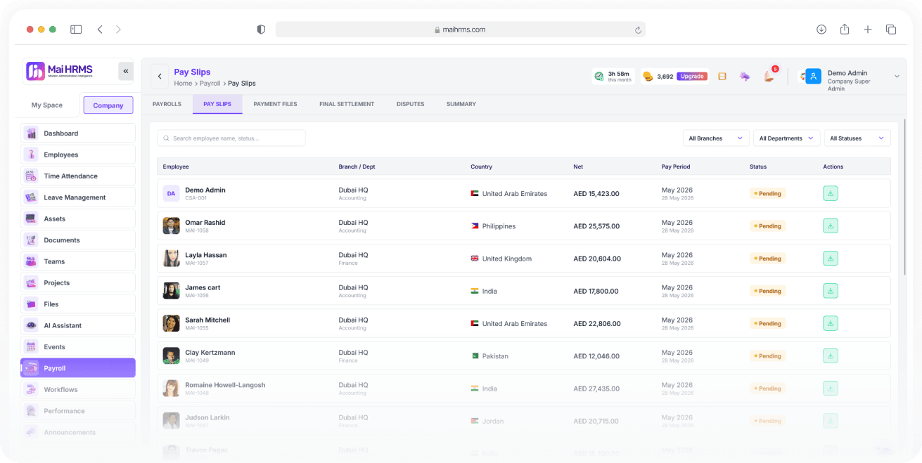Click the Romaine Howell-Langosh employee name
922x463 pixels.
coord(225,385)
